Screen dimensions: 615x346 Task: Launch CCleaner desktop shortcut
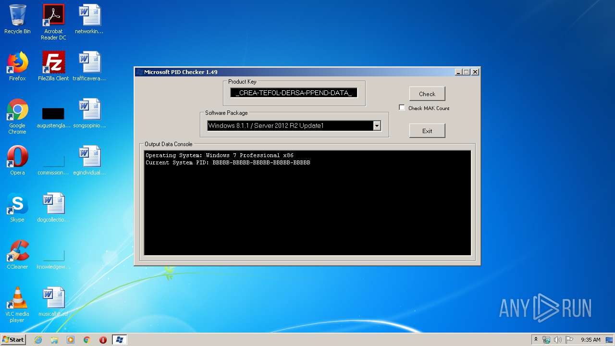(17, 255)
